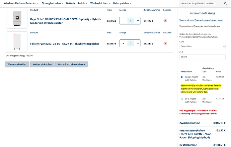Open Deye SUN-12K inverter product link
The width and height of the screenshot is (231, 147).
coord(66,21)
